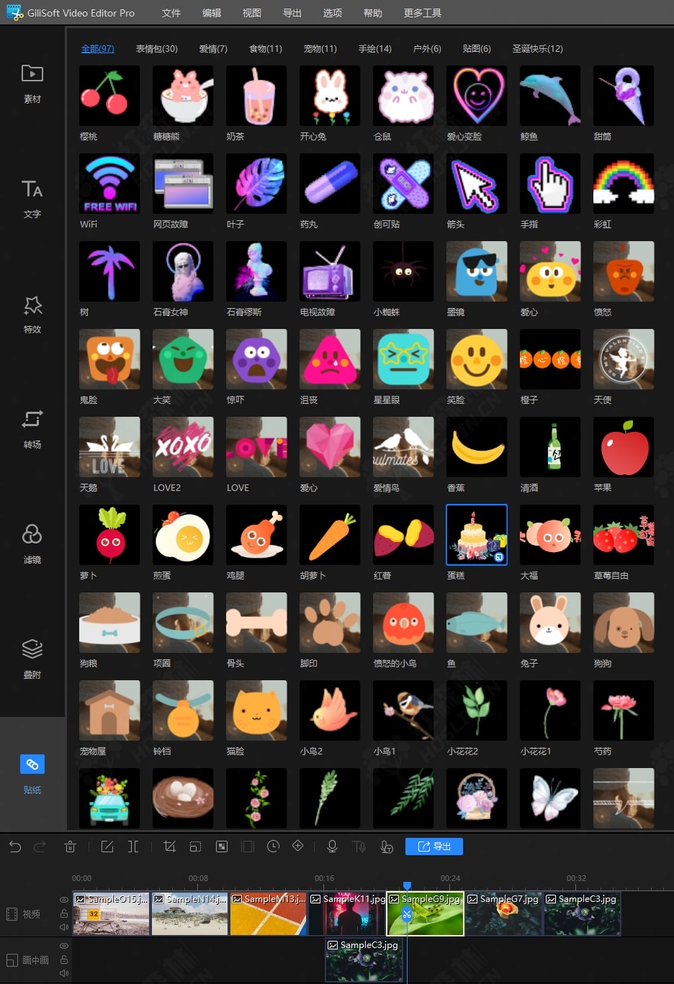Open the 文字 text panel
Image resolution: width=674 pixels, height=984 pixels.
click(32, 199)
